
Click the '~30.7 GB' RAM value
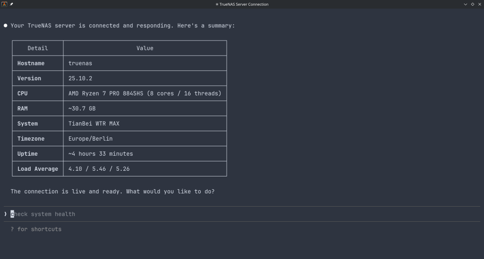click(82, 109)
